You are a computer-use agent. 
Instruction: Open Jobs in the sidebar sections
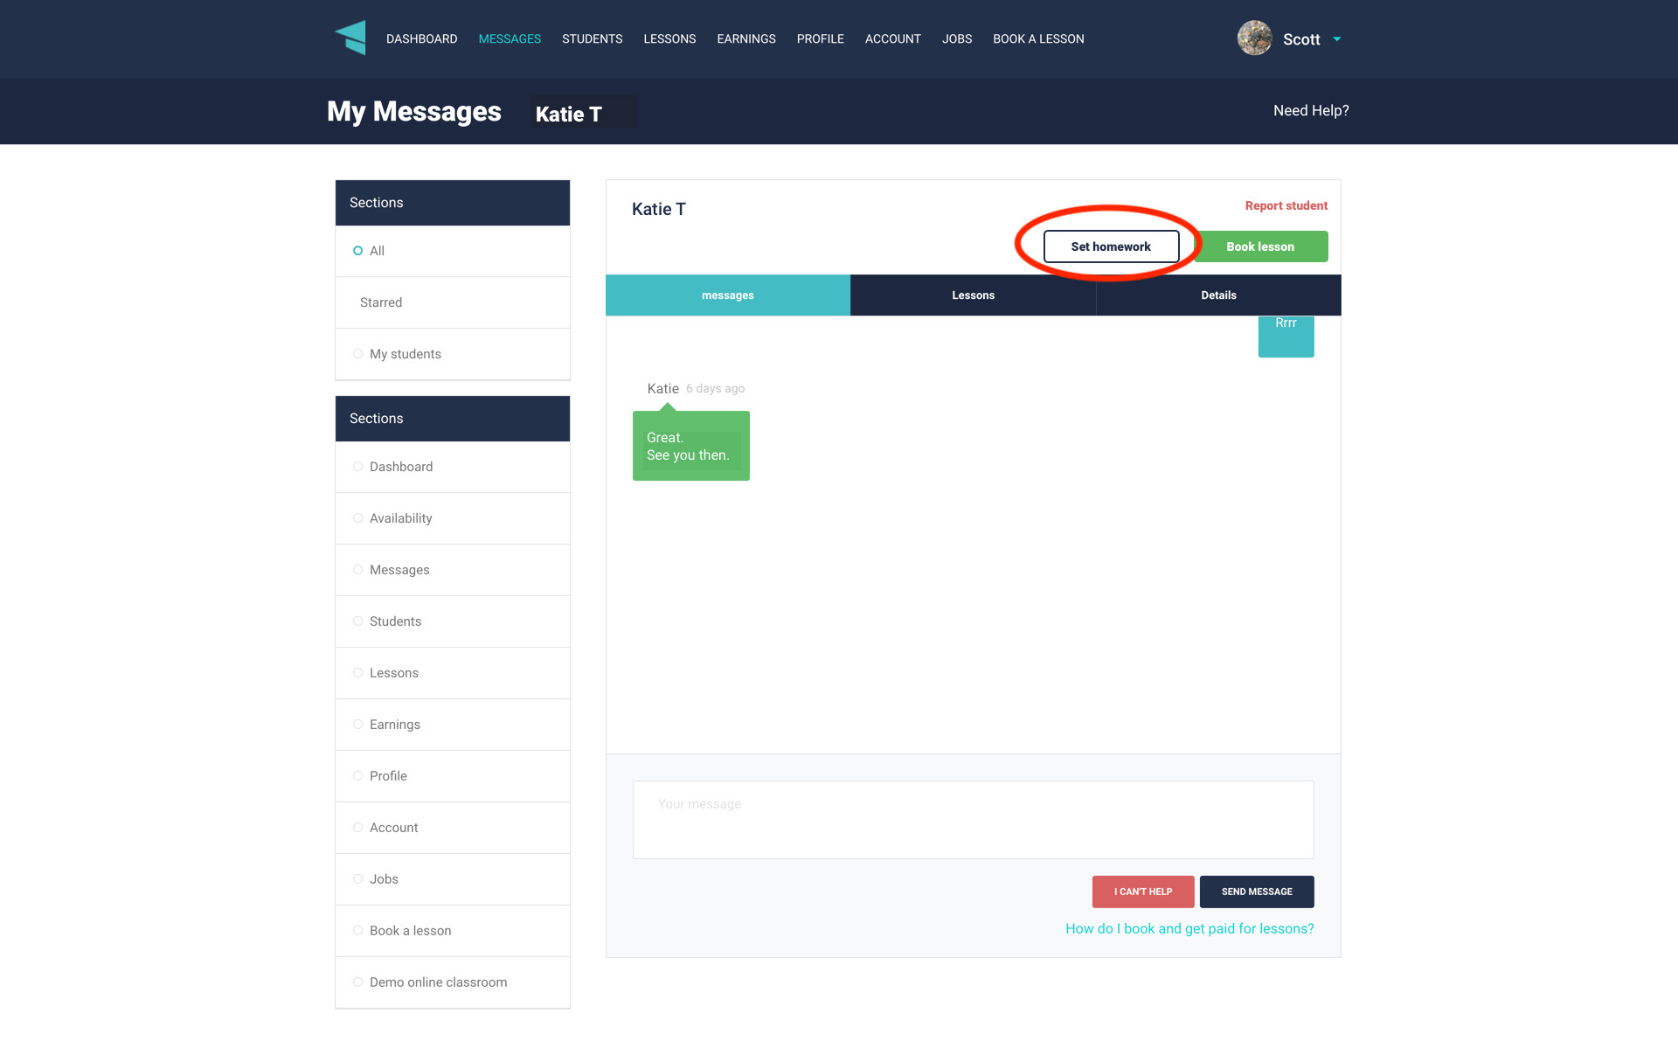(x=453, y=879)
